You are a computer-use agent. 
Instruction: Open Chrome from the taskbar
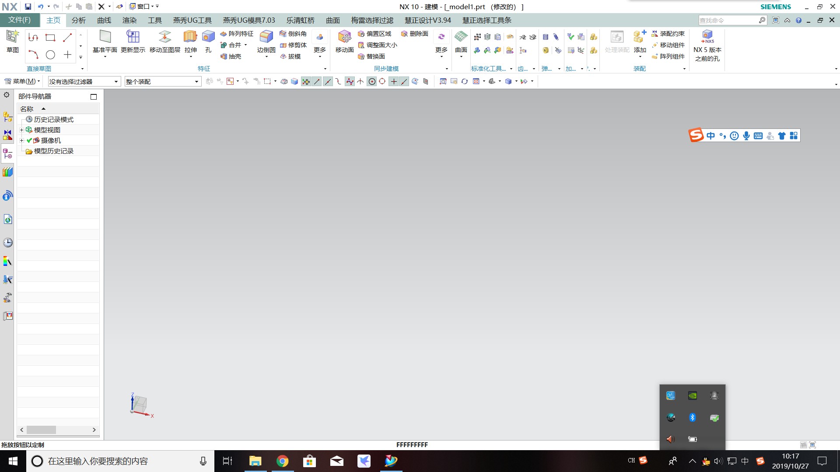282,461
